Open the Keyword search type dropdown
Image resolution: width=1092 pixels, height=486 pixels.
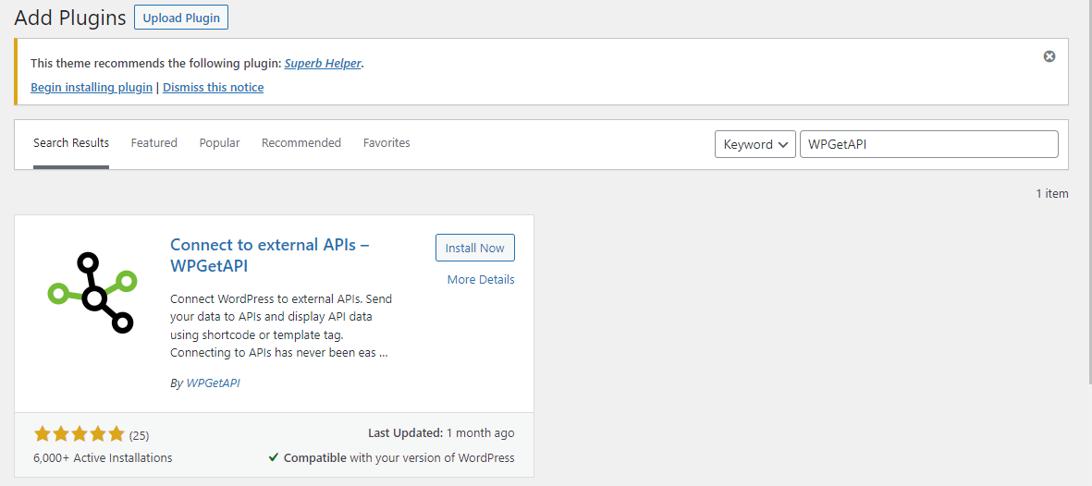click(755, 144)
